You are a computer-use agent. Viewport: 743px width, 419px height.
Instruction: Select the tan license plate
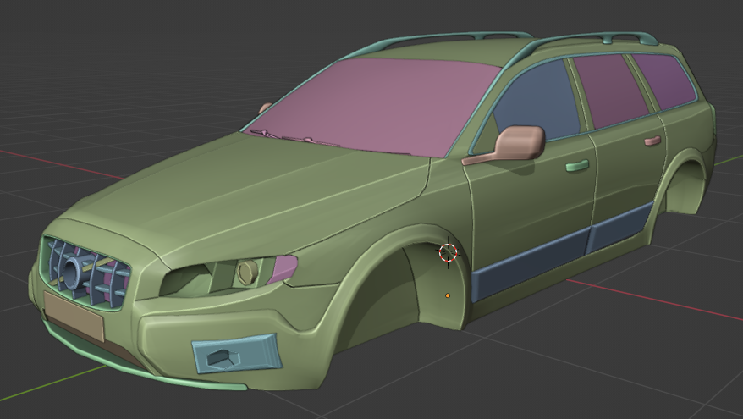click(x=74, y=316)
